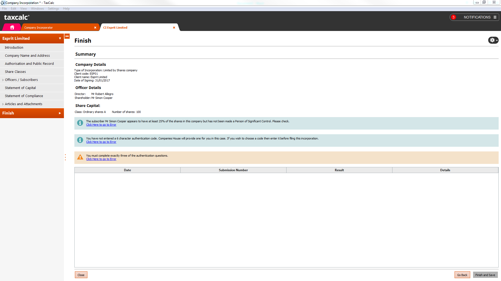
Task: Expand the Esprit Limited dropdown arrow
Action: point(60,38)
